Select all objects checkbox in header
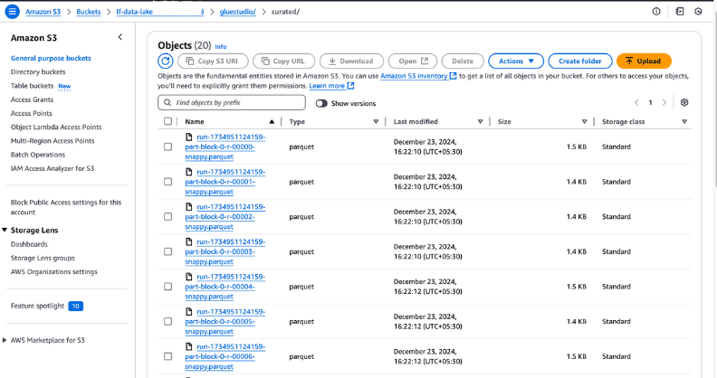717x378 pixels. tap(167, 121)
